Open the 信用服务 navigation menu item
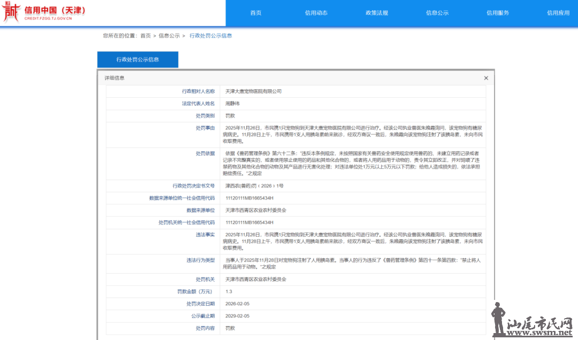Screen dimensions: 578x340 (498, 13)
